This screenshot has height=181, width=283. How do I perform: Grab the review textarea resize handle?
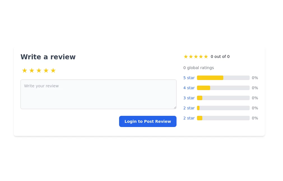click(x=175, y=107)
